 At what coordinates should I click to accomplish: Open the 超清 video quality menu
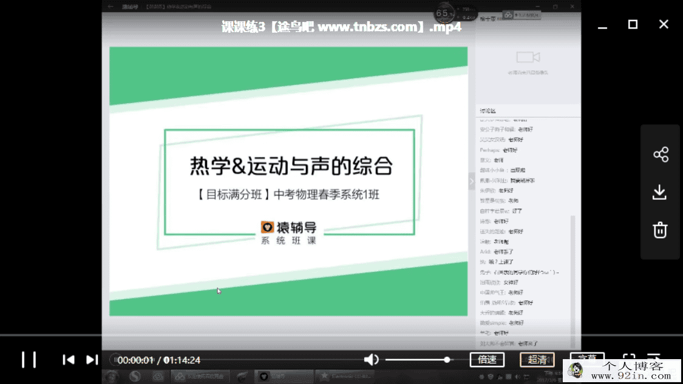(537, 360)
